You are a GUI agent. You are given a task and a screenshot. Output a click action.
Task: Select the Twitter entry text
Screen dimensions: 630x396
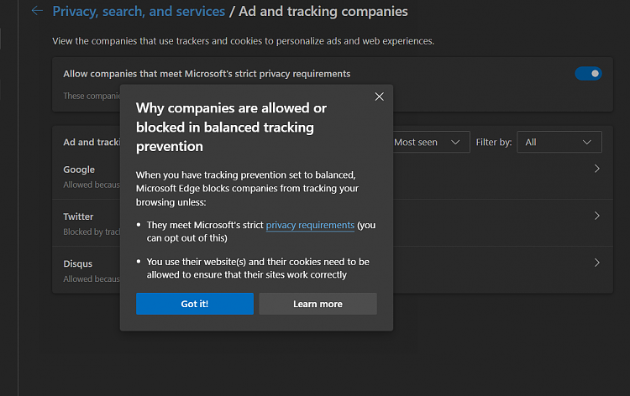coord(78,216)
